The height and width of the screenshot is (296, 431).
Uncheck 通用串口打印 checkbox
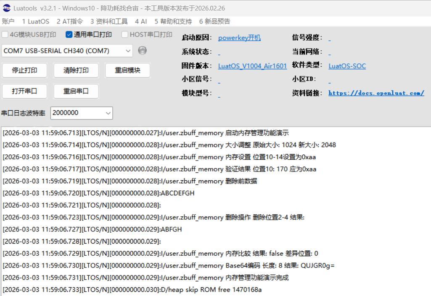point(69,34)
